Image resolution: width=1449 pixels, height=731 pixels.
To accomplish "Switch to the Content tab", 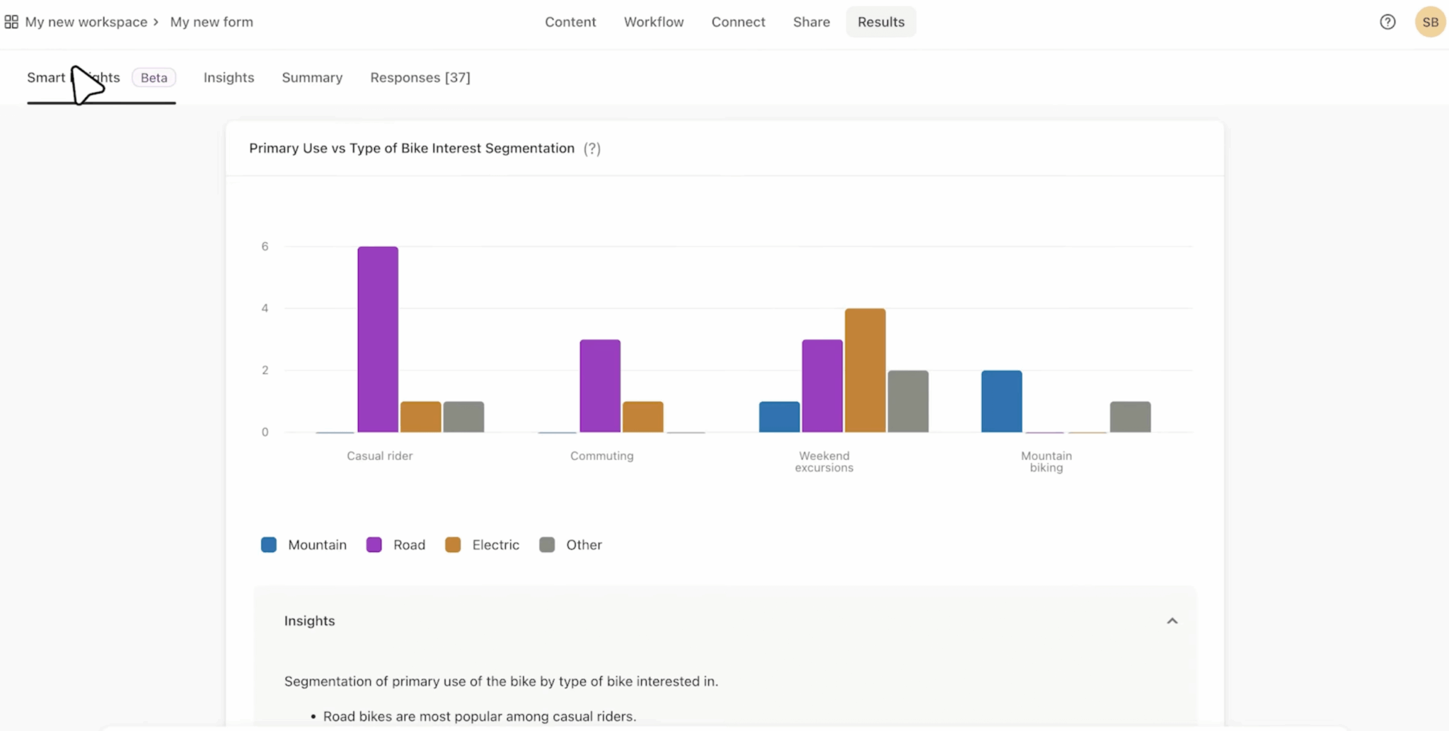I will click(x=570, y=22).
